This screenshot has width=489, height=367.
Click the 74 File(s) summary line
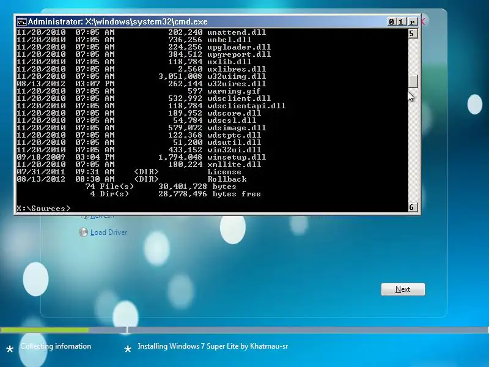(161, 187)
